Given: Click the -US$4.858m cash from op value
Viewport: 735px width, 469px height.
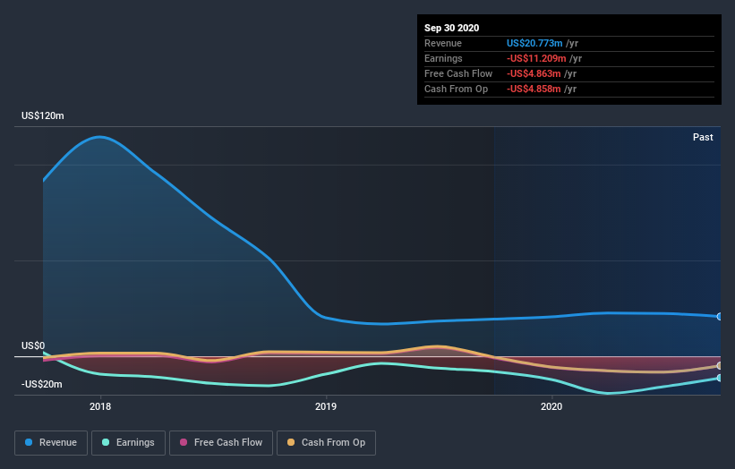Looking at the screenshot, I should [534, 89].
